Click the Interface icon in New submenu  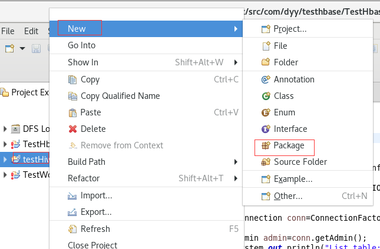click(x=265, y=129)
